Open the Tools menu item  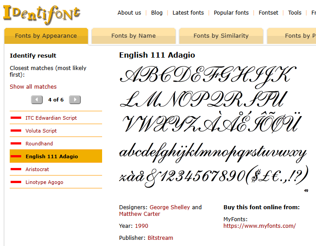295,13
